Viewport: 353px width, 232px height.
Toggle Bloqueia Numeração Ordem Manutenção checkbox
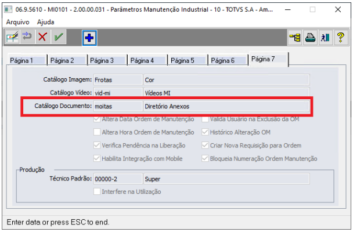[205, 158]
